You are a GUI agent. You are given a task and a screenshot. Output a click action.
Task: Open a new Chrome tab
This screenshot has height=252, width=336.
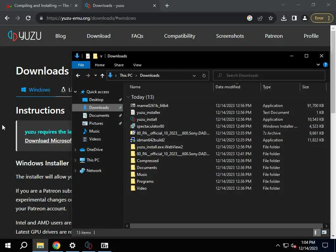167,6
